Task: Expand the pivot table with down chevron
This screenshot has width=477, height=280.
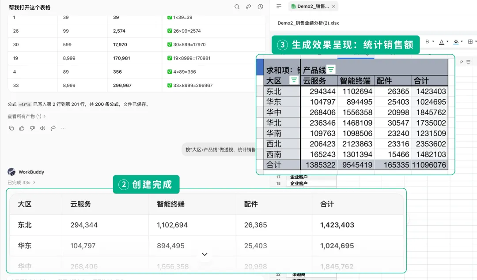Action: coord(205,254)
